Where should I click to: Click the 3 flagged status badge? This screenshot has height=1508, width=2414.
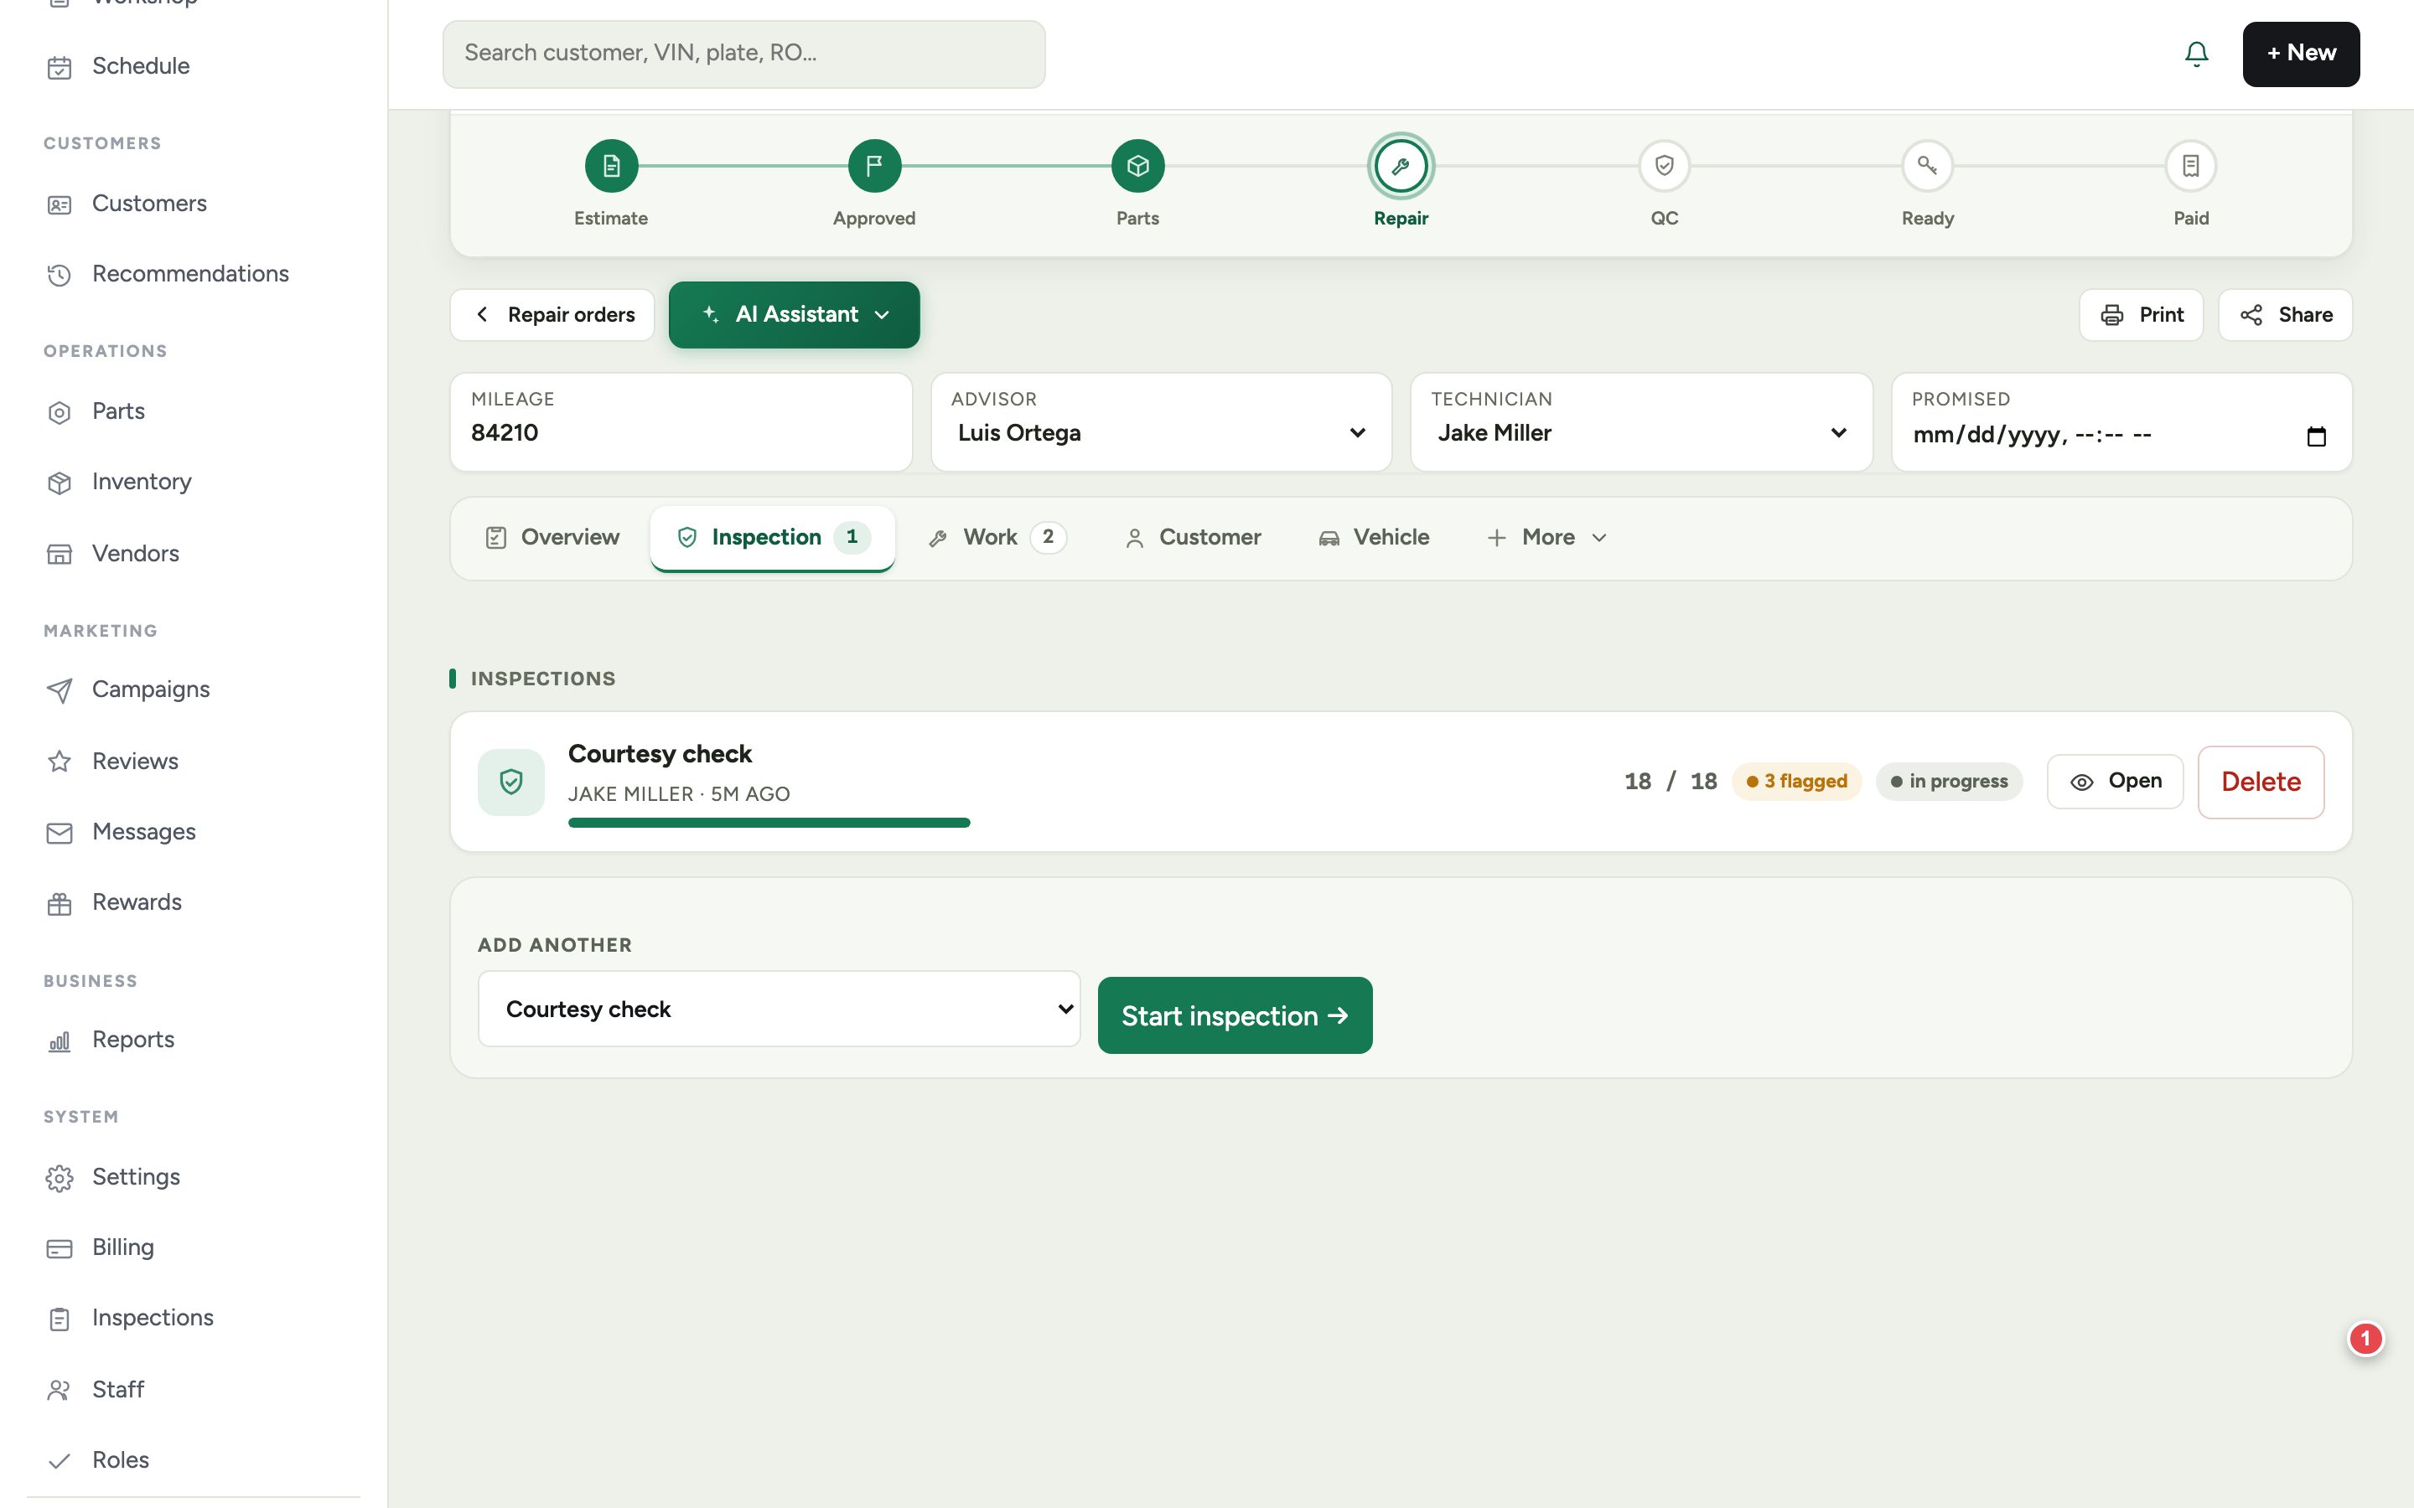click(1796, 782)
